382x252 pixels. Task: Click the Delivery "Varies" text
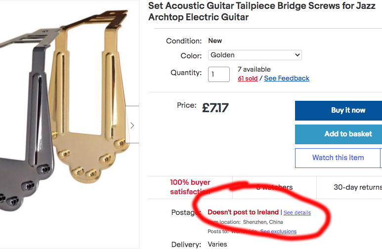click(x=217, y=244)
